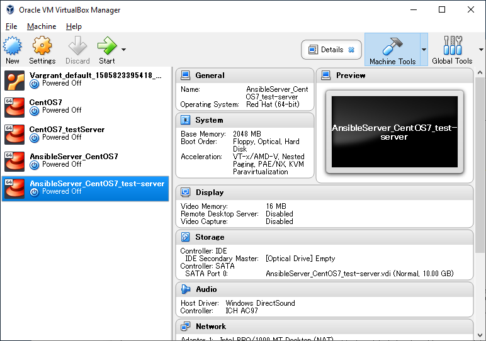Click the System section chip icon

tap(185, 120)
